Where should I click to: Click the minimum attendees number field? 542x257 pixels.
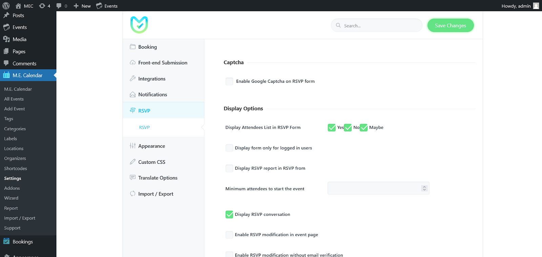378,188
